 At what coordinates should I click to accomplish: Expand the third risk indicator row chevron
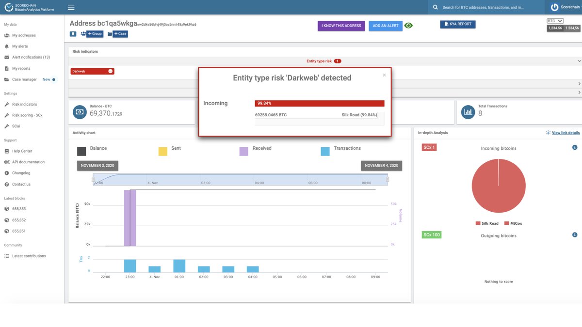click(579, 92)
